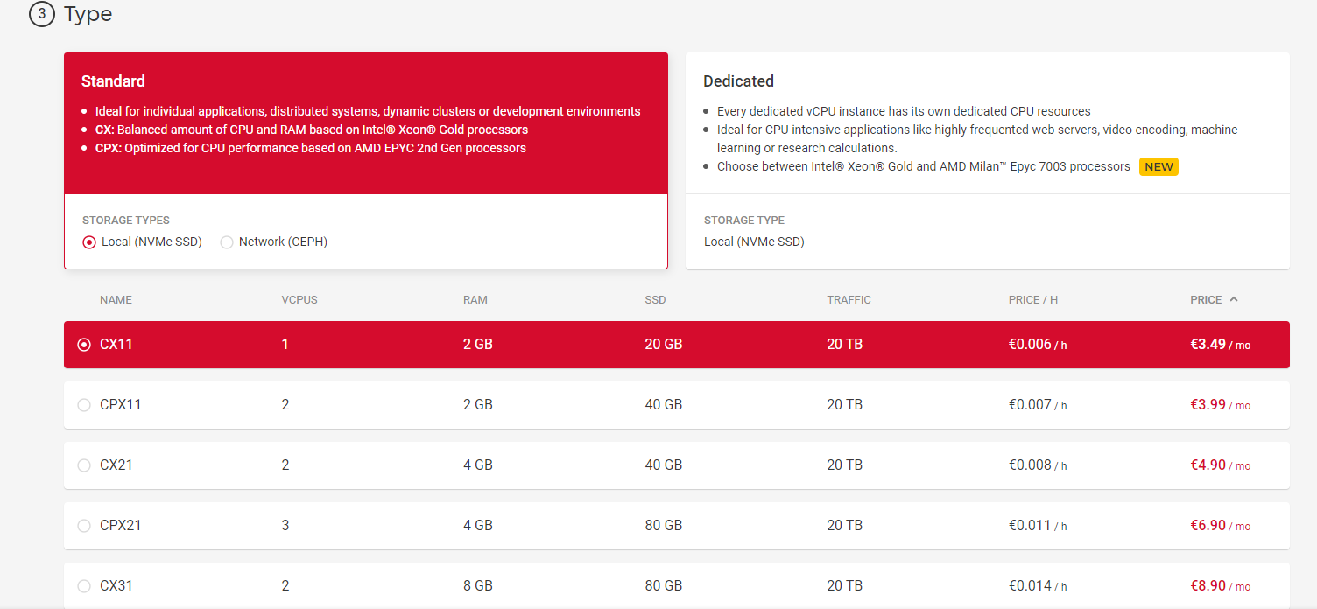Switch to the Dedicated server type card

[x=987, y=122]
